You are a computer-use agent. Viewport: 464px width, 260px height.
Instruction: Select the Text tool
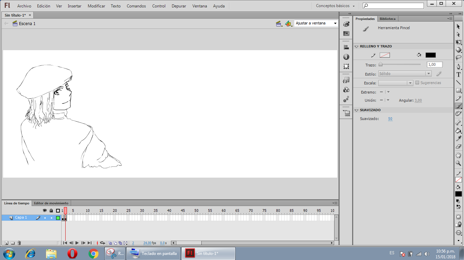459,75
